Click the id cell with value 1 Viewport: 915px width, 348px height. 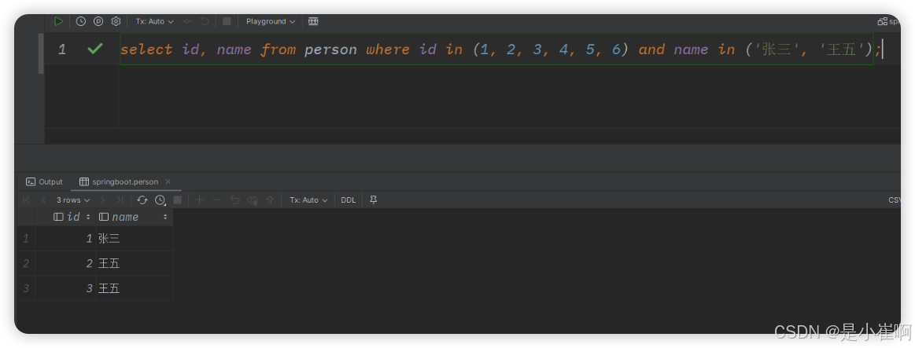tap(66, 238)
